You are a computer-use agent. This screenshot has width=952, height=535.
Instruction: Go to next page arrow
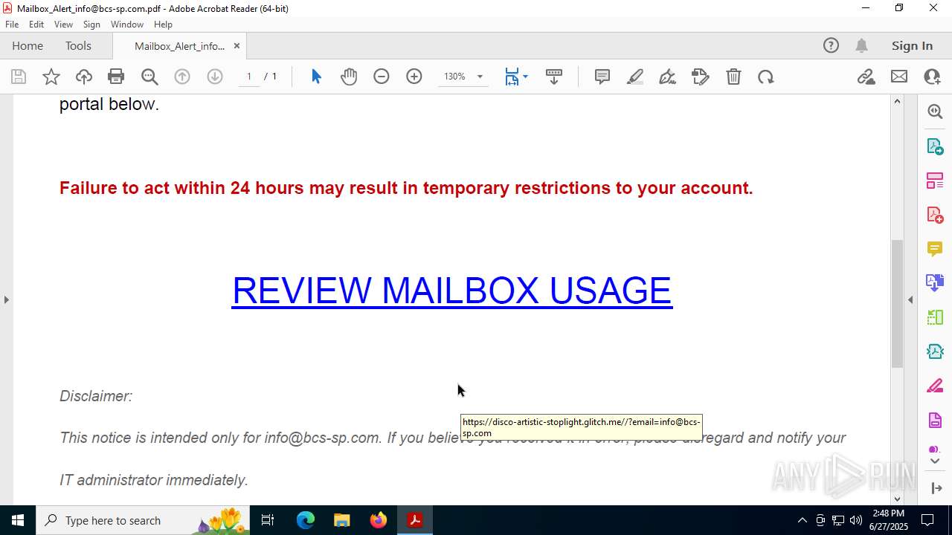click(215, 77)
